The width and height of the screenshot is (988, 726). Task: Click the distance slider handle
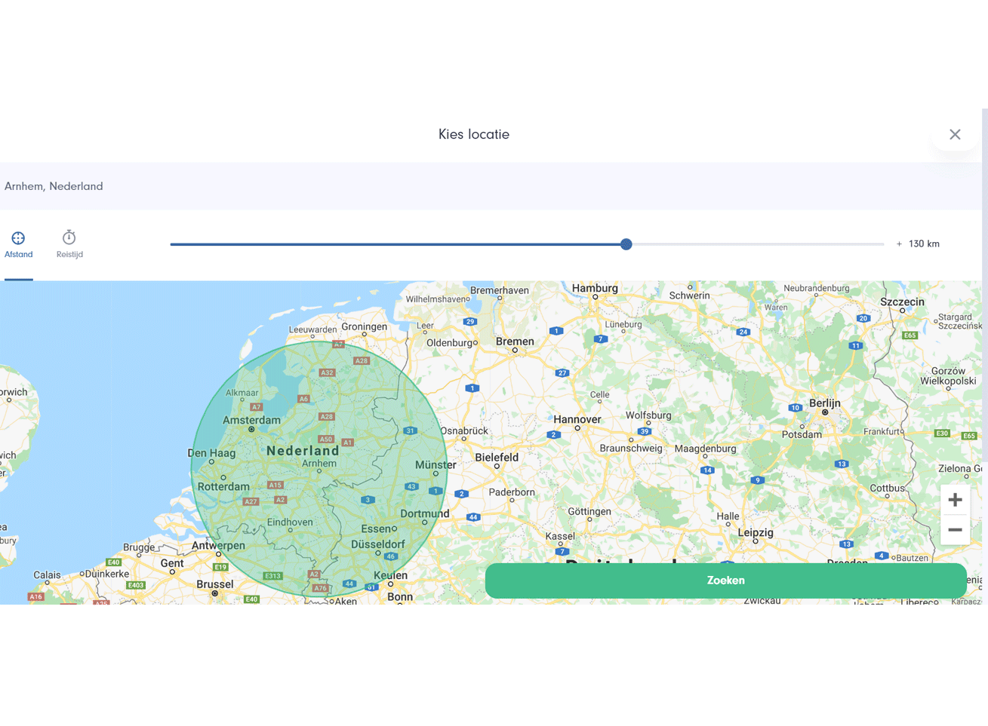tap(626, 244)
